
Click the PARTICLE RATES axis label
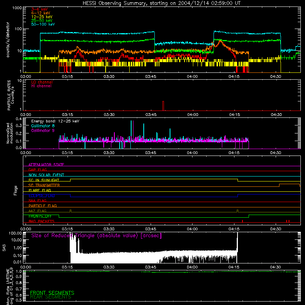click(x=11, y=95)
